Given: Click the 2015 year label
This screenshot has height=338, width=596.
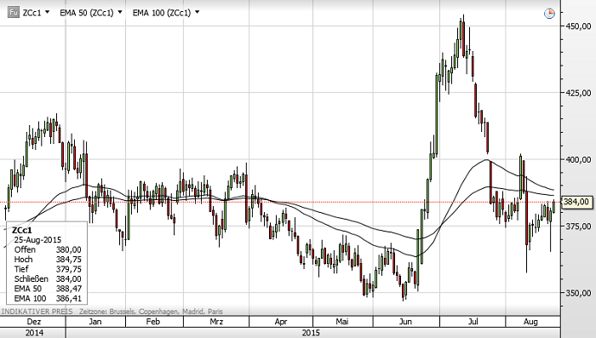Looking at the screenshot, I should pos(311,333).
